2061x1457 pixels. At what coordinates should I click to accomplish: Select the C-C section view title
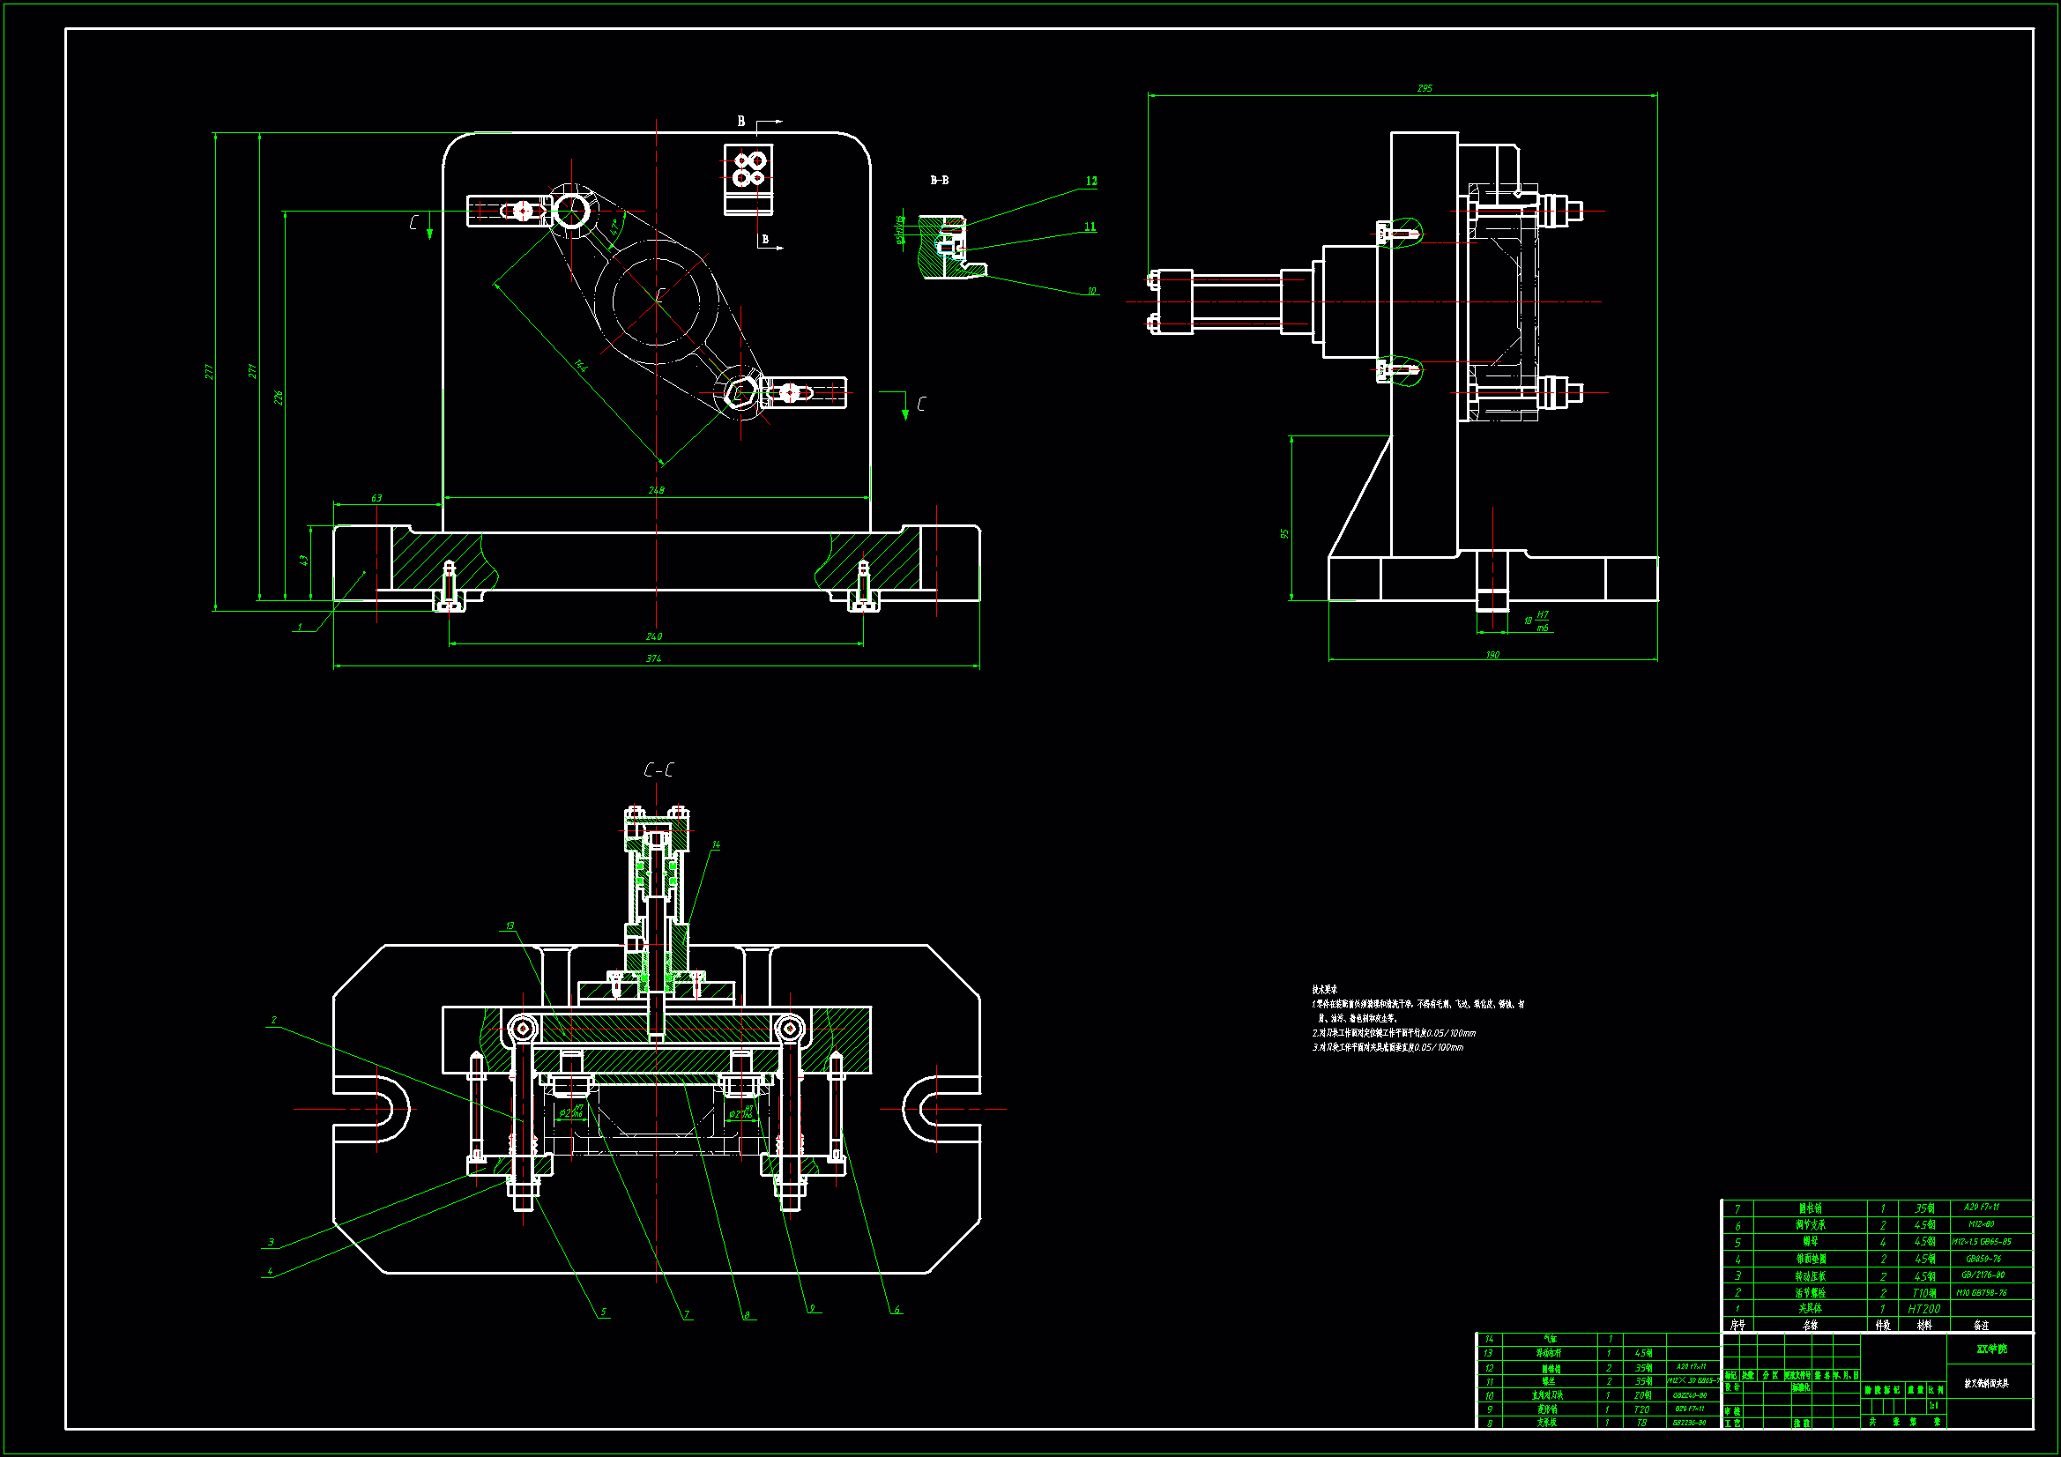click(658, 769)
